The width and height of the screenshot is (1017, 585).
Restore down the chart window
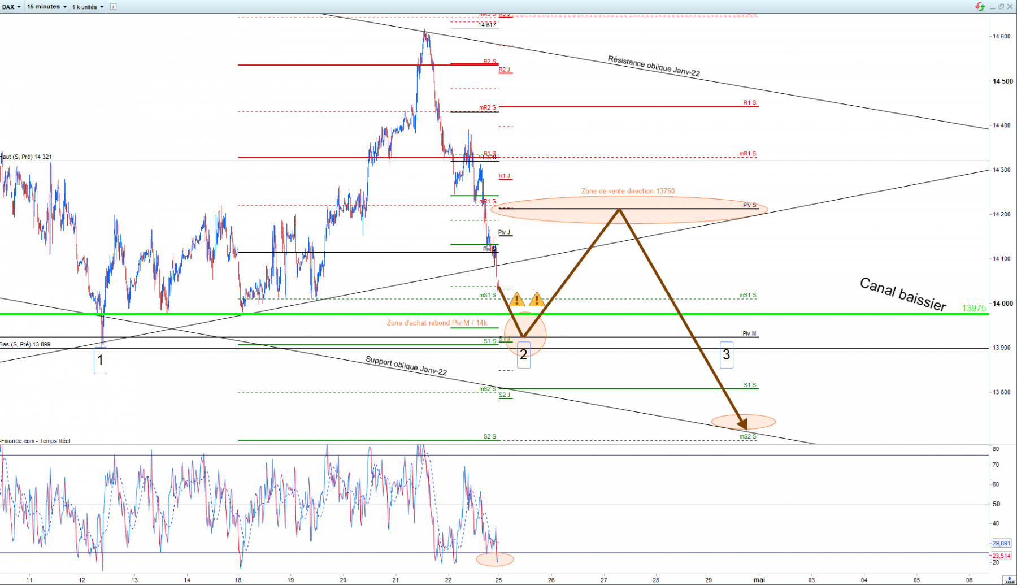coord(1001,7)
